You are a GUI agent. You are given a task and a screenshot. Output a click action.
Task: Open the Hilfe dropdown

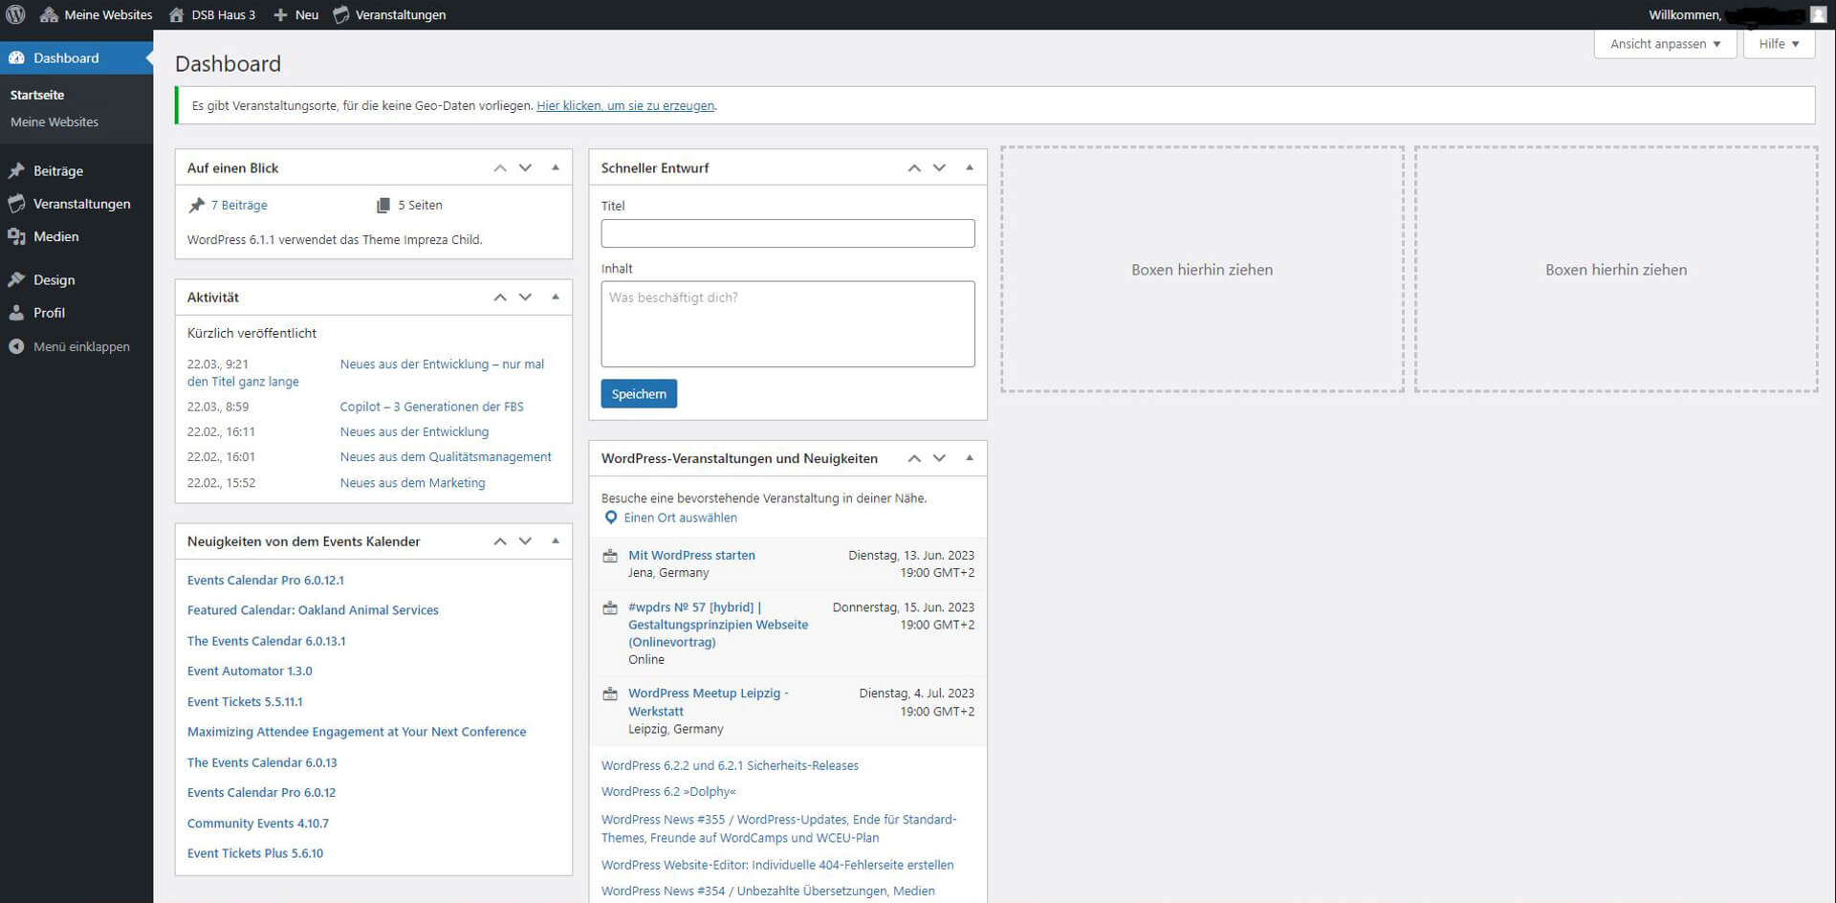click(x=1779, y=44)
